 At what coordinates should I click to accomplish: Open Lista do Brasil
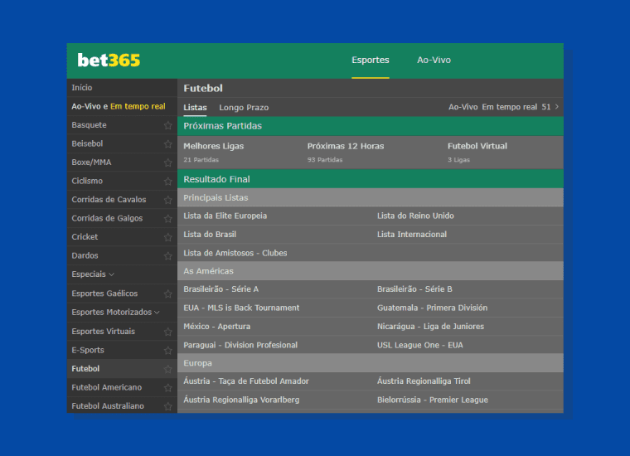tap(210, 235)
